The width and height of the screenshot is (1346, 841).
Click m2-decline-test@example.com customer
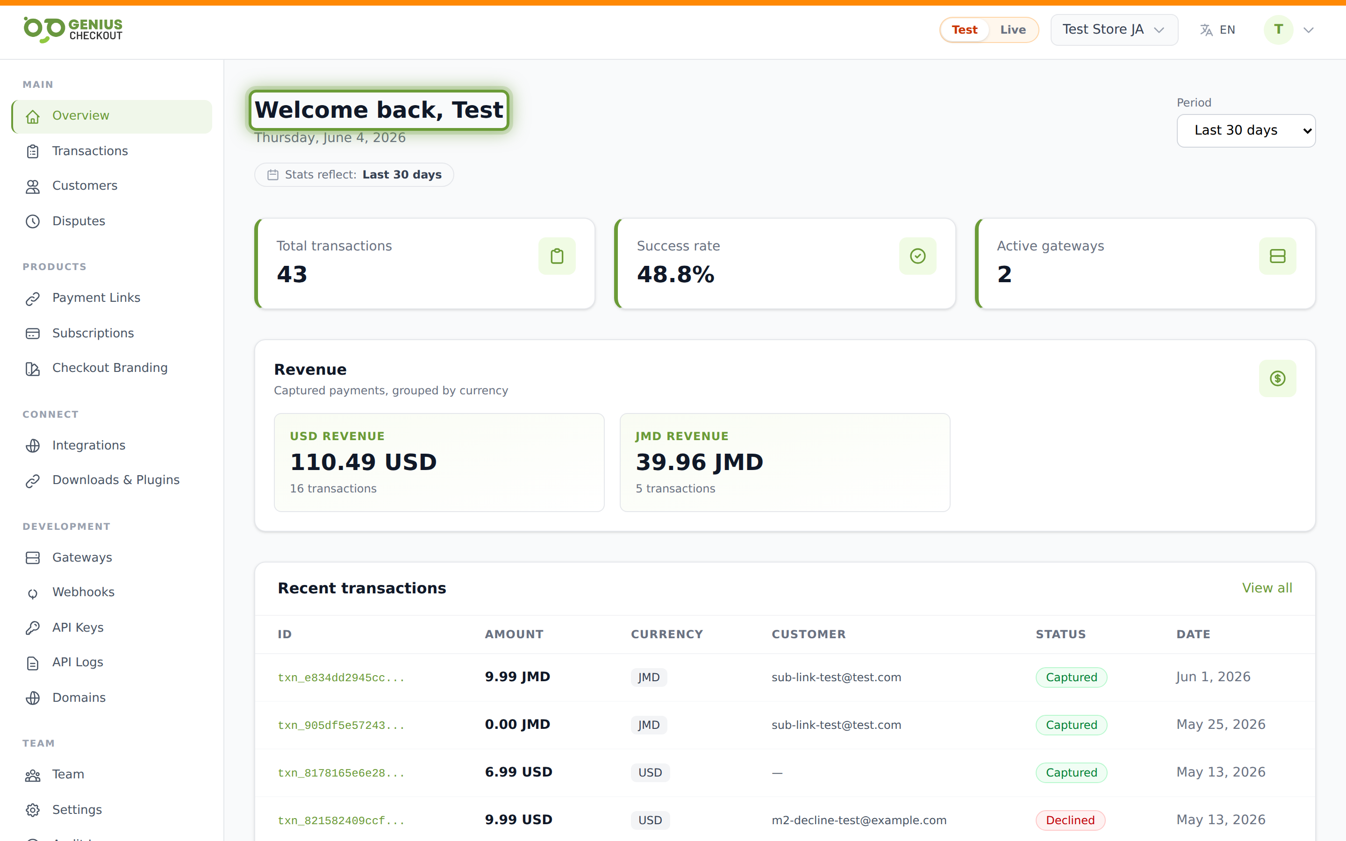pos(859,820)
